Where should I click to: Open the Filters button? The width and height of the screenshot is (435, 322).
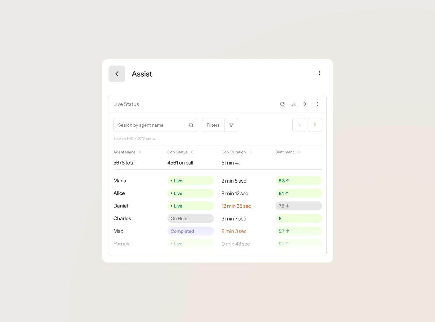click(x=213, y=125)
